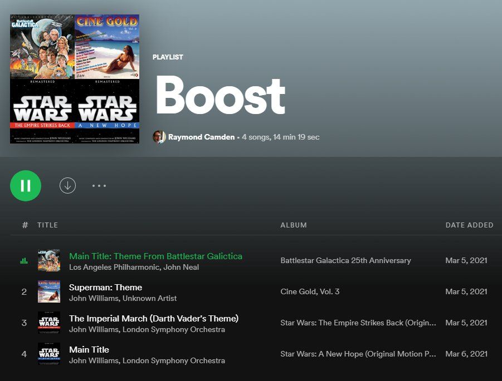Click the Empire Strikes Back track thumbnail
The image size is (502, 381).
(x=49, y=323)
